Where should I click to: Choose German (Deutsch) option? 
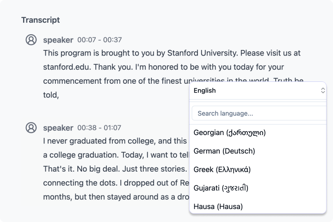(x=224, y=151)
